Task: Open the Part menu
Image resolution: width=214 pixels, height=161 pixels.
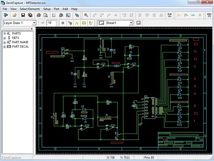Action: (57, 9)
